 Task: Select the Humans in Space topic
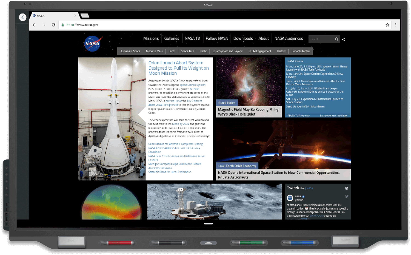(x=130, y=51)
